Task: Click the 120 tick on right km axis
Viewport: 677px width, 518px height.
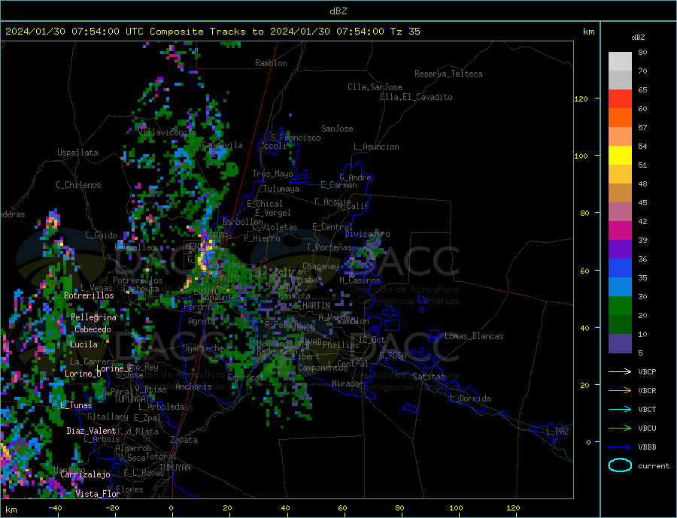Action: [581, 98]
